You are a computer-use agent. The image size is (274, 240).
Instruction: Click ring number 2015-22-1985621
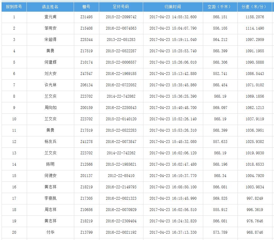coord(121,164)
